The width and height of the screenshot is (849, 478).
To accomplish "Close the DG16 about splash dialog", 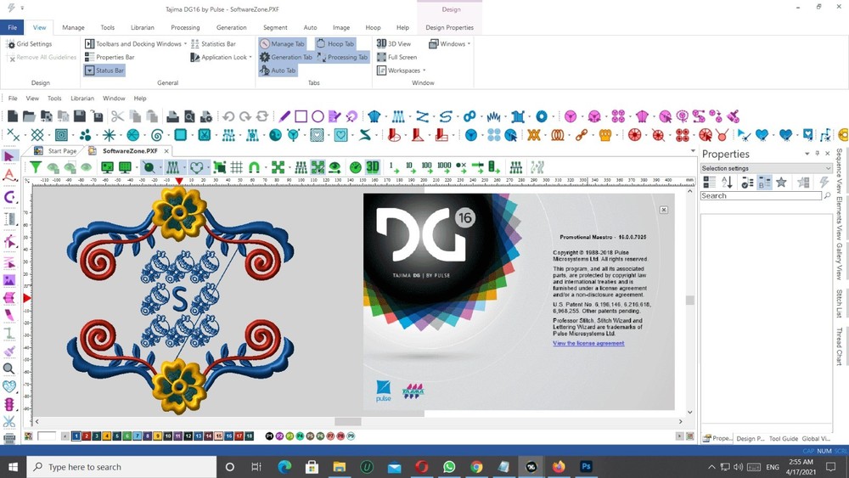I will point(663,210).
